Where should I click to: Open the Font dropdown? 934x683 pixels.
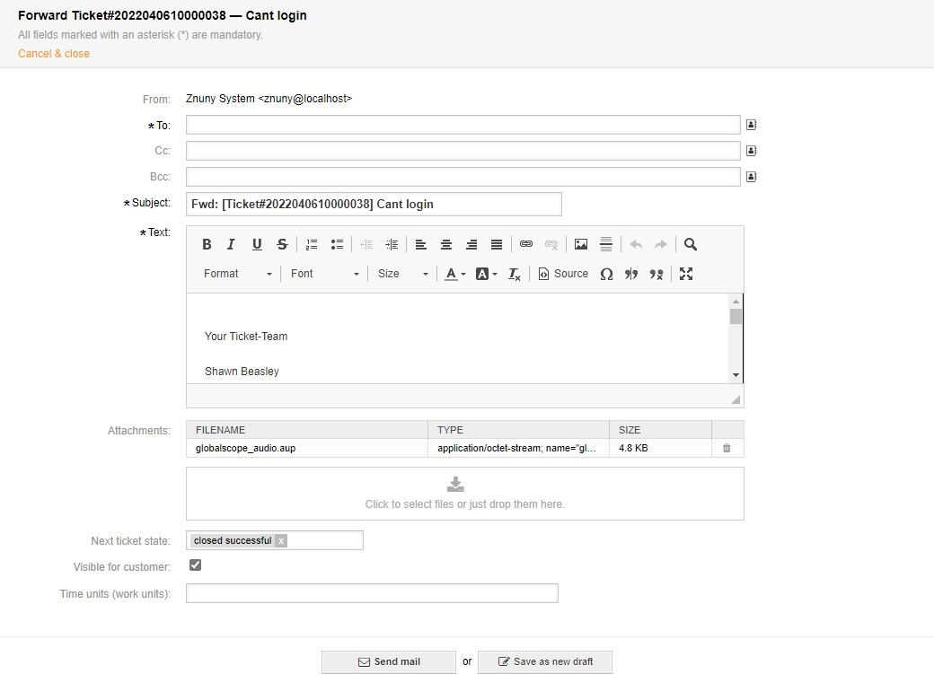[x=324, y=274]
